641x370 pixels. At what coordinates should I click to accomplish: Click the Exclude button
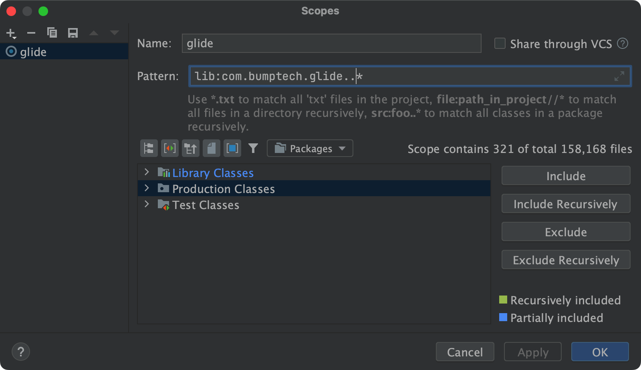point(566,232)
